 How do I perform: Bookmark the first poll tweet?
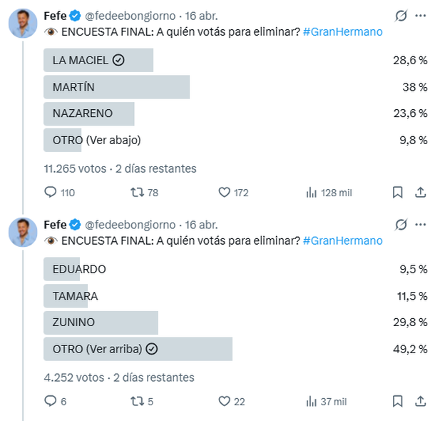(x=398, y=193)
